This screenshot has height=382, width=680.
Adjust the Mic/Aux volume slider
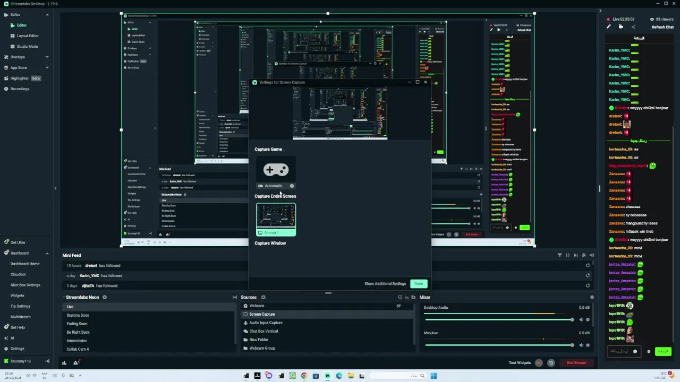tap(499, 345)
